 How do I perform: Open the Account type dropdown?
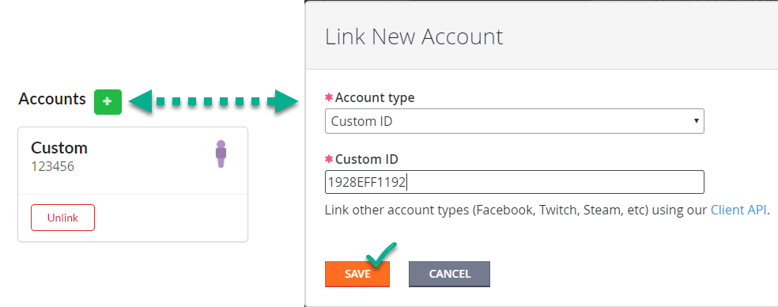(514, 121)
